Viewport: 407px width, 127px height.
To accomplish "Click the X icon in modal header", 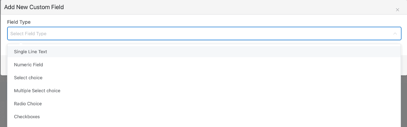I will 398,10.
